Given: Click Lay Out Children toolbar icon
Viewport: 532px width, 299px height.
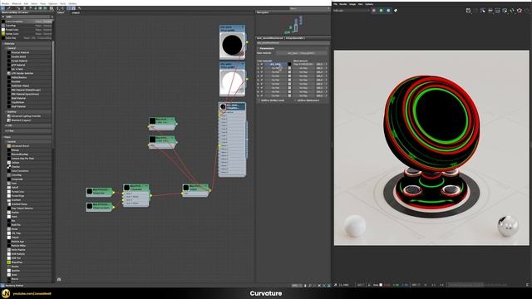Looking at the screenshot, I should (62, 8).
